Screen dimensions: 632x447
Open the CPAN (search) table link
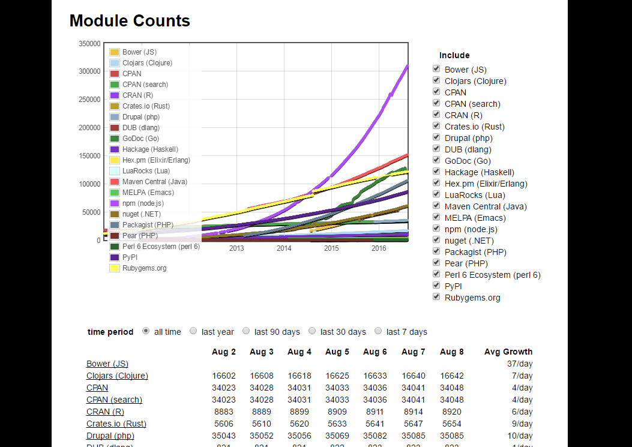(x=114, y=400)
